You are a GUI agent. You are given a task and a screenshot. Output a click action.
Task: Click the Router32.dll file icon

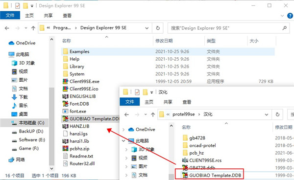65,163
